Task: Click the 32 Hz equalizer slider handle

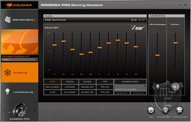Action: 55,45
